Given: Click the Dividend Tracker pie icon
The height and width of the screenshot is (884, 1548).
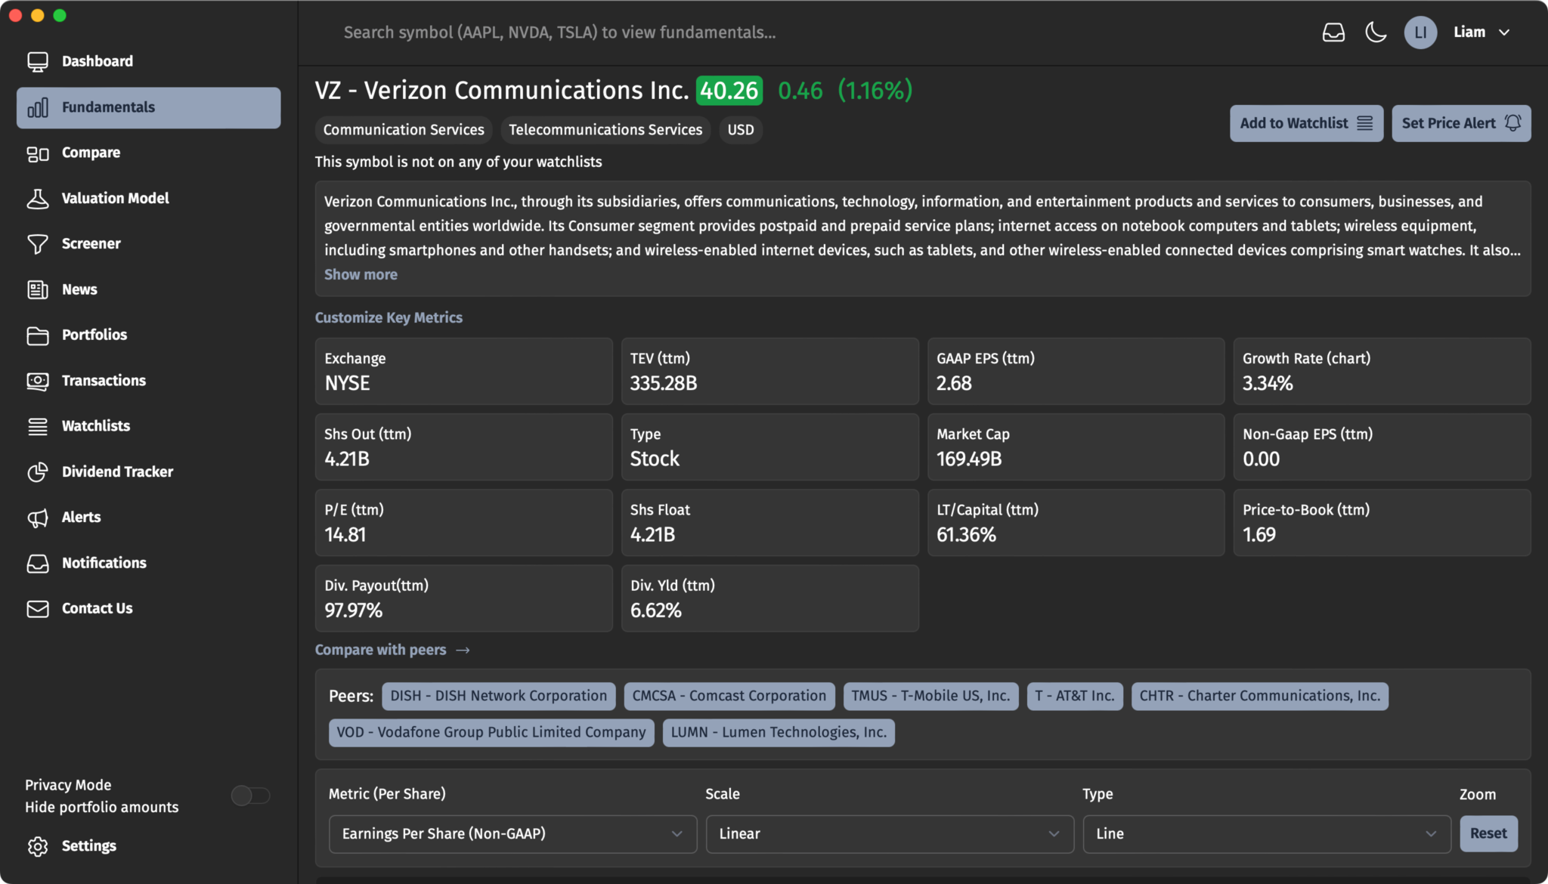Looking at the screenshot, I should (x=38, y=471).
